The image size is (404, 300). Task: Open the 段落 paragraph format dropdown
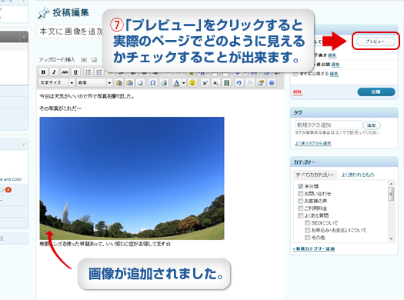tap(95, 83)
